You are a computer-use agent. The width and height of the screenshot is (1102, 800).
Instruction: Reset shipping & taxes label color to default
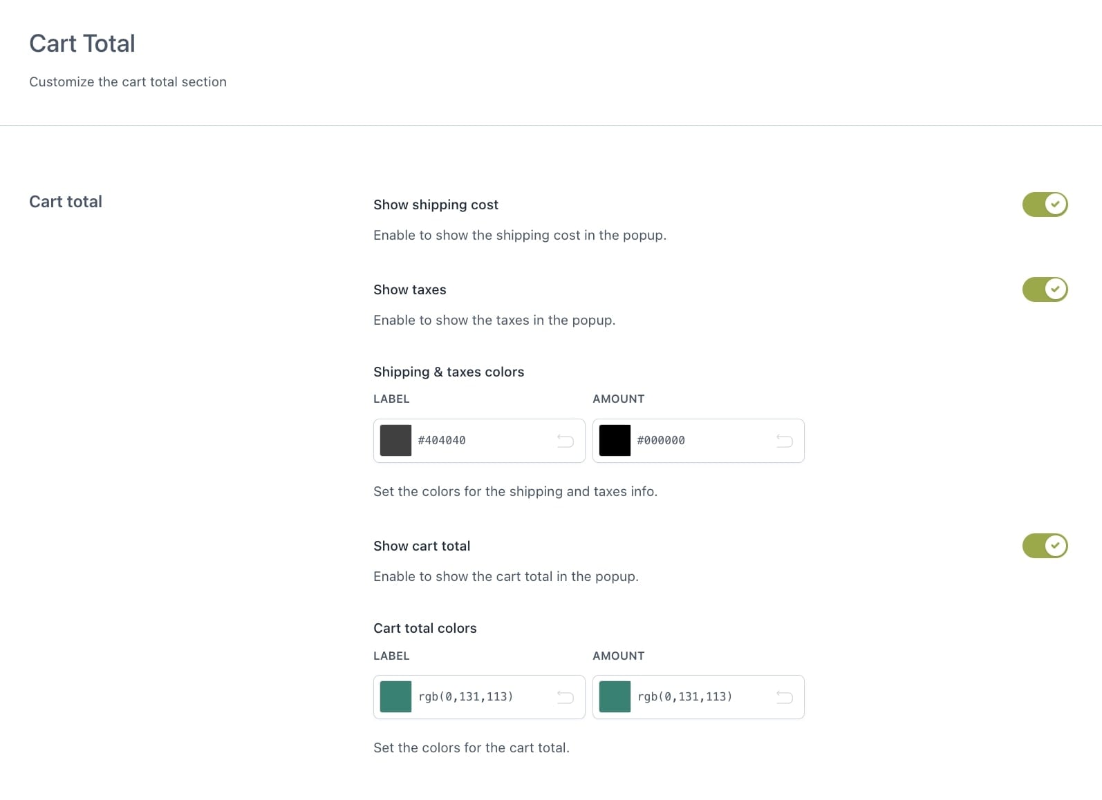(565, 441)
